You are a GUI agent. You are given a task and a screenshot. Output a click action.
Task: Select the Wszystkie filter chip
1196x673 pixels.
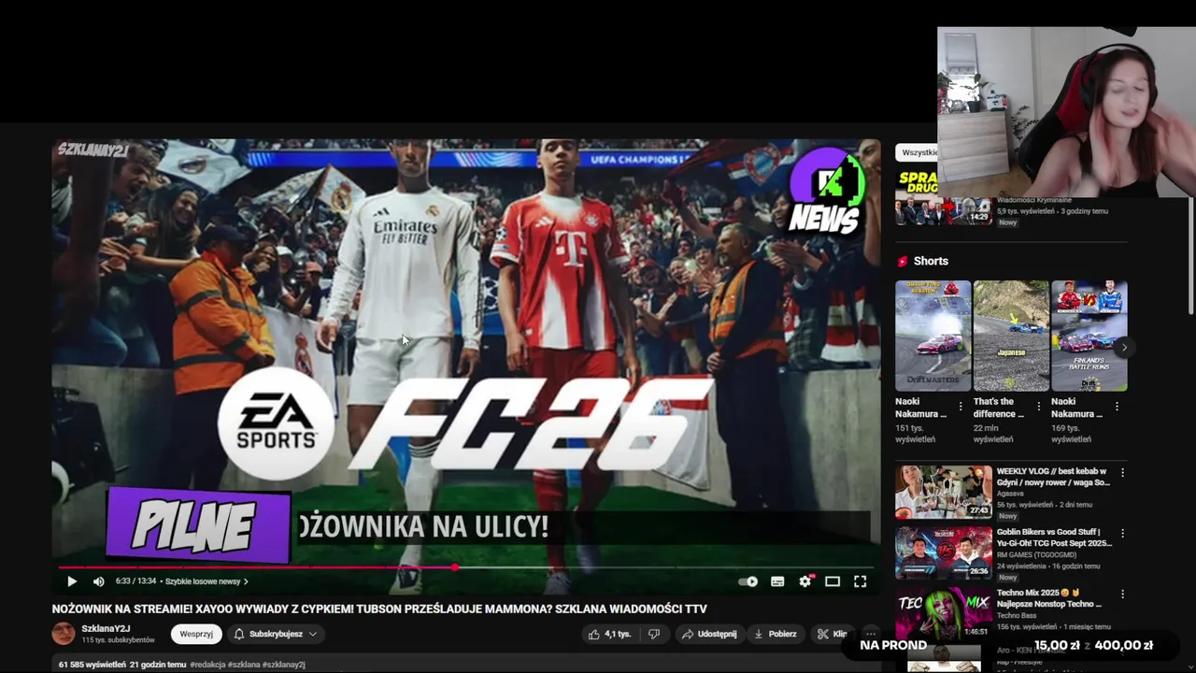coord(918,152)
